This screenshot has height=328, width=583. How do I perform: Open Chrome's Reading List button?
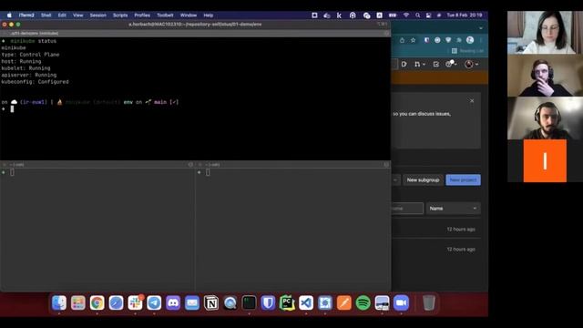coord(467,51)
